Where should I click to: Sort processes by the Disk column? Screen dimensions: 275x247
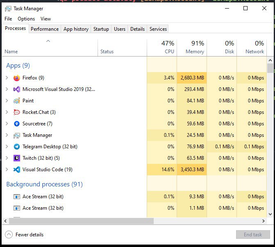click(222, 48)
